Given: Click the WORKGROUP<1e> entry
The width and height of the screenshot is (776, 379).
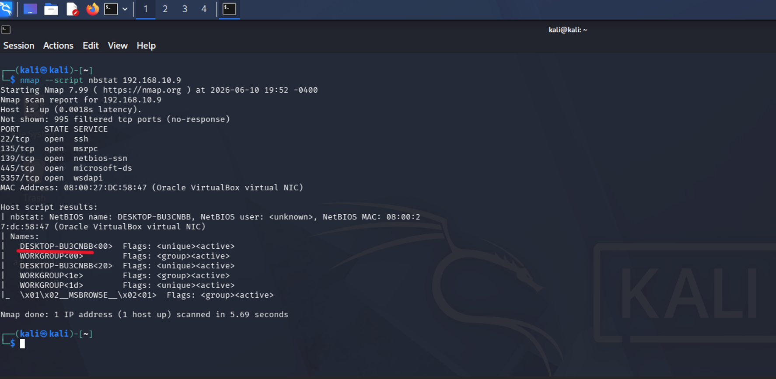Looking at the screenshot, I should (51, 275).
